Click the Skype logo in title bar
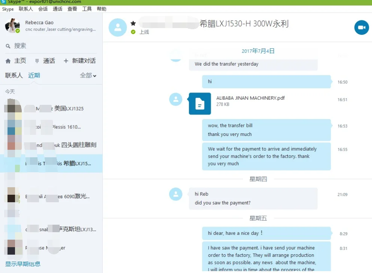Image resolution: width=372 pixels, height=273 pixels. (3, 1)
